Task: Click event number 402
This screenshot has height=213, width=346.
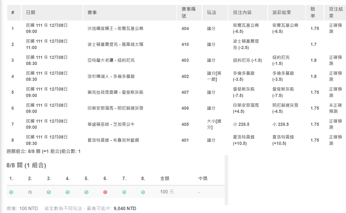Action: (x=185, y=76)
